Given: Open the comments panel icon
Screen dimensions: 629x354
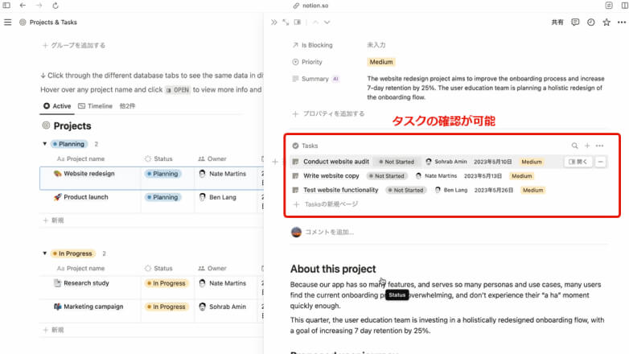Looking at the screenshot, I should [x=575, y=23].
